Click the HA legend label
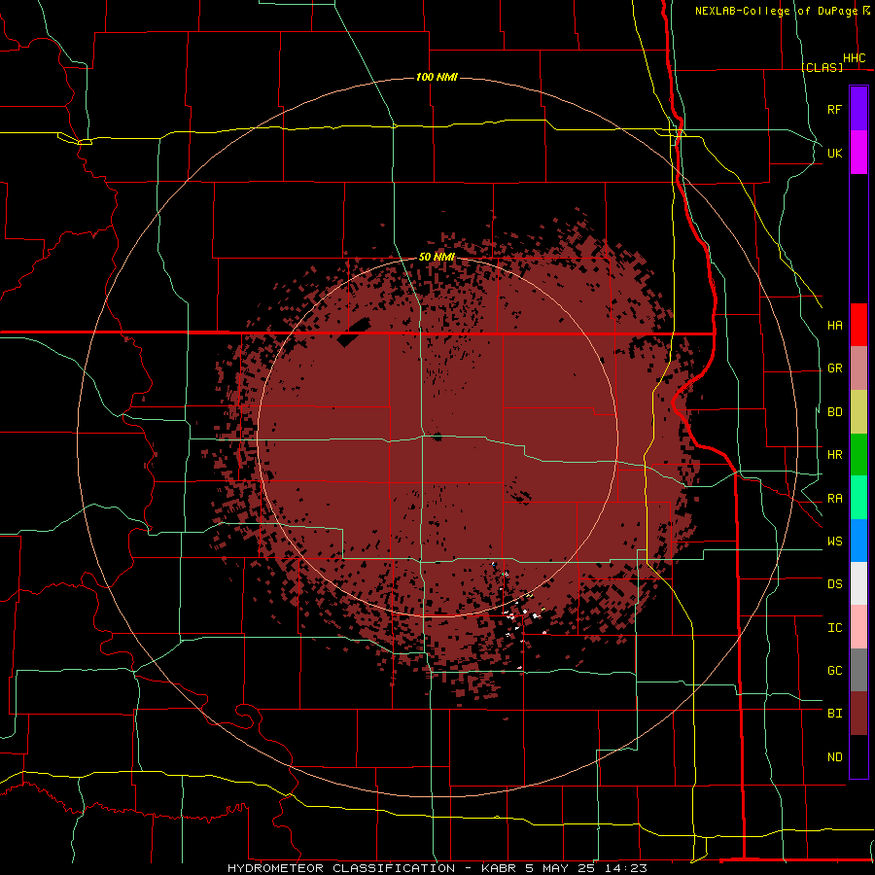This screenshot has width=875, height=875. point(834,325)
